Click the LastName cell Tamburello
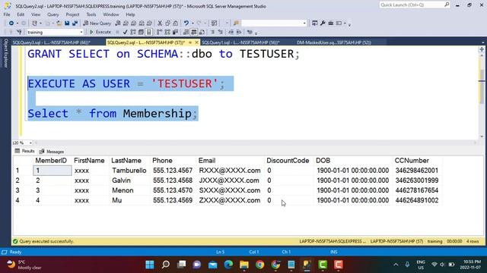This screenshot has height=273, width=487. point(129,171)
